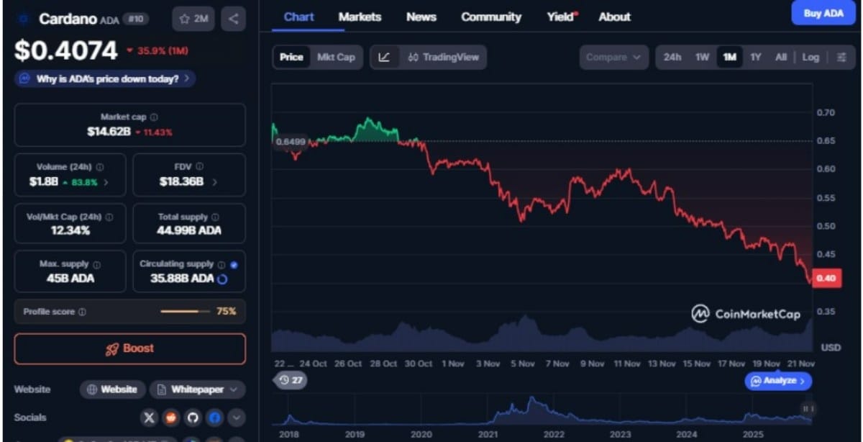Expand the Compare dropdown
863x442 pixels.
[x=614, y=57]
